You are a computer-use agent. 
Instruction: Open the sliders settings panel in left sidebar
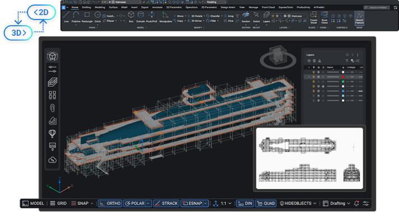[53, 69]
